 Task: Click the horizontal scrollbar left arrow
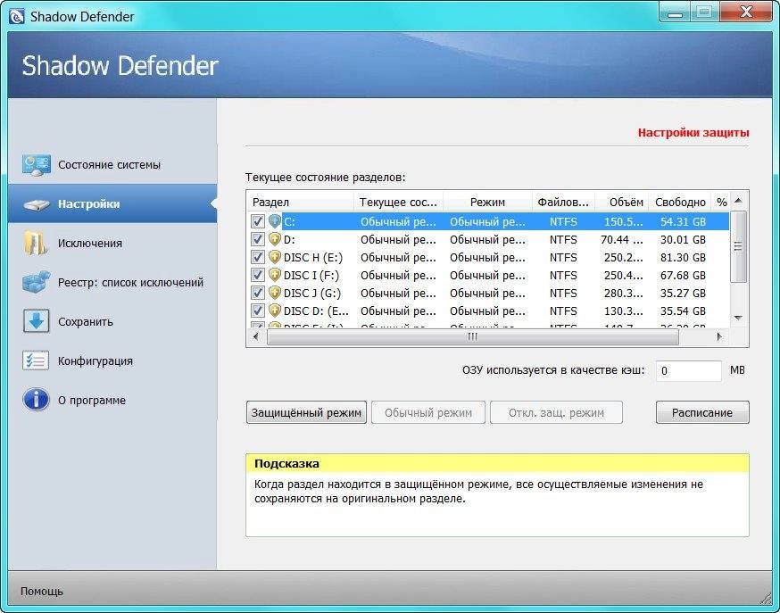256,336
